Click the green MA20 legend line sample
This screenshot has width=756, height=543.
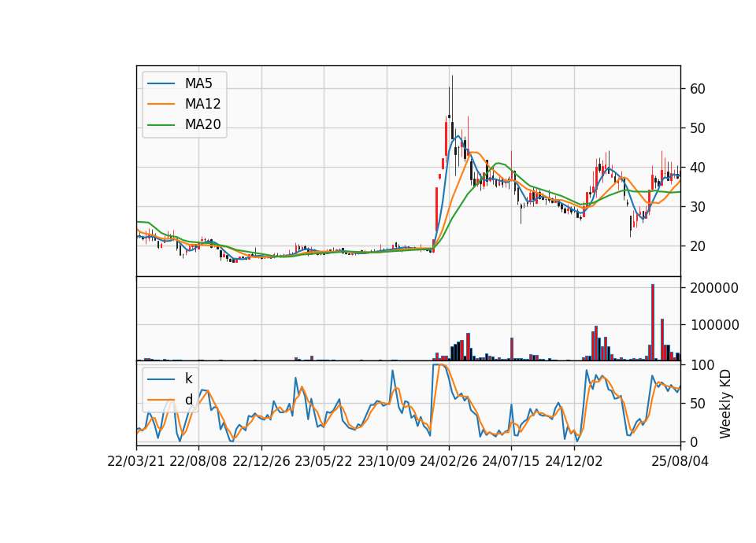161,125
